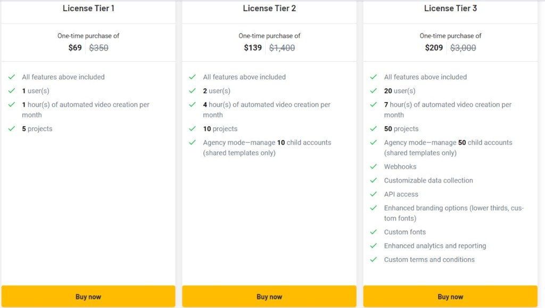
Task: Click the check beside Custom terms and conditions
Action: [x=374, y=260]
